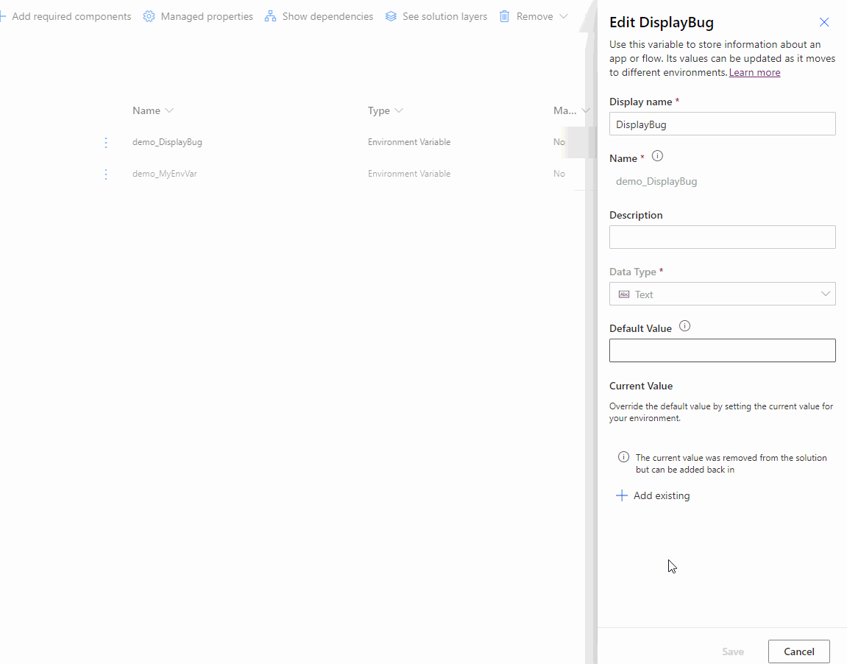
Task: Click Add required components in toolbar
Action: pos(66,17)
